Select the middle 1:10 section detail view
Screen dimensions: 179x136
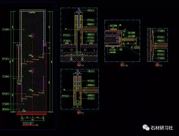122,41
